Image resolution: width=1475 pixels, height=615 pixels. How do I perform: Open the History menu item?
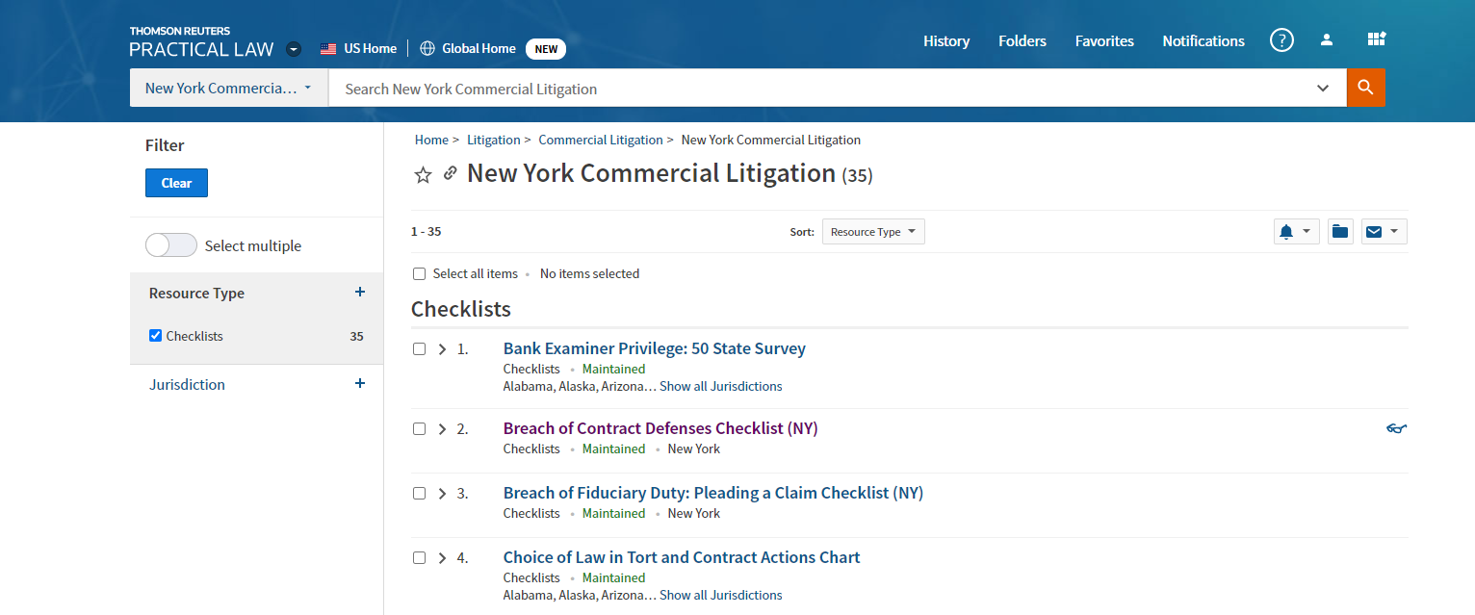tap(946, 40)
